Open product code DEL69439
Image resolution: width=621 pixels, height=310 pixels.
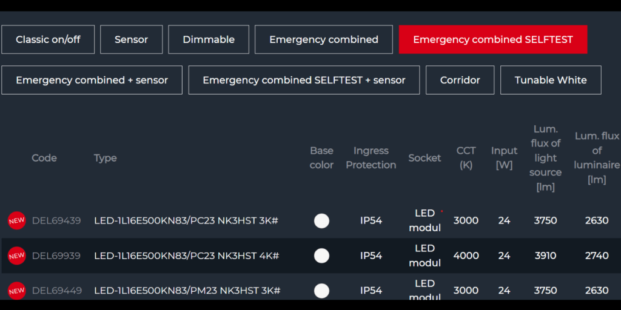click(x=56, y=220)
